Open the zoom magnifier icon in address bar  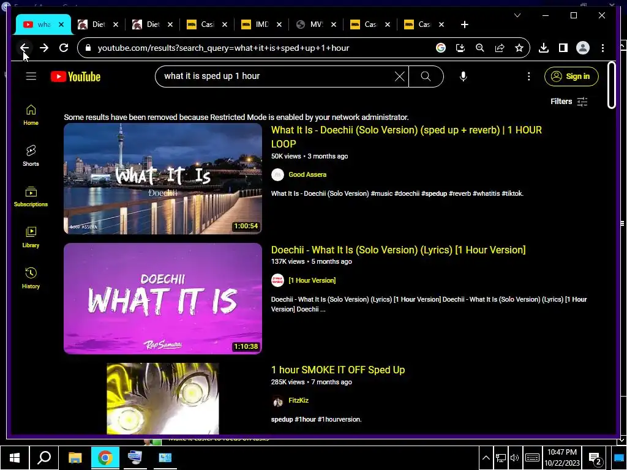[480, 48]
